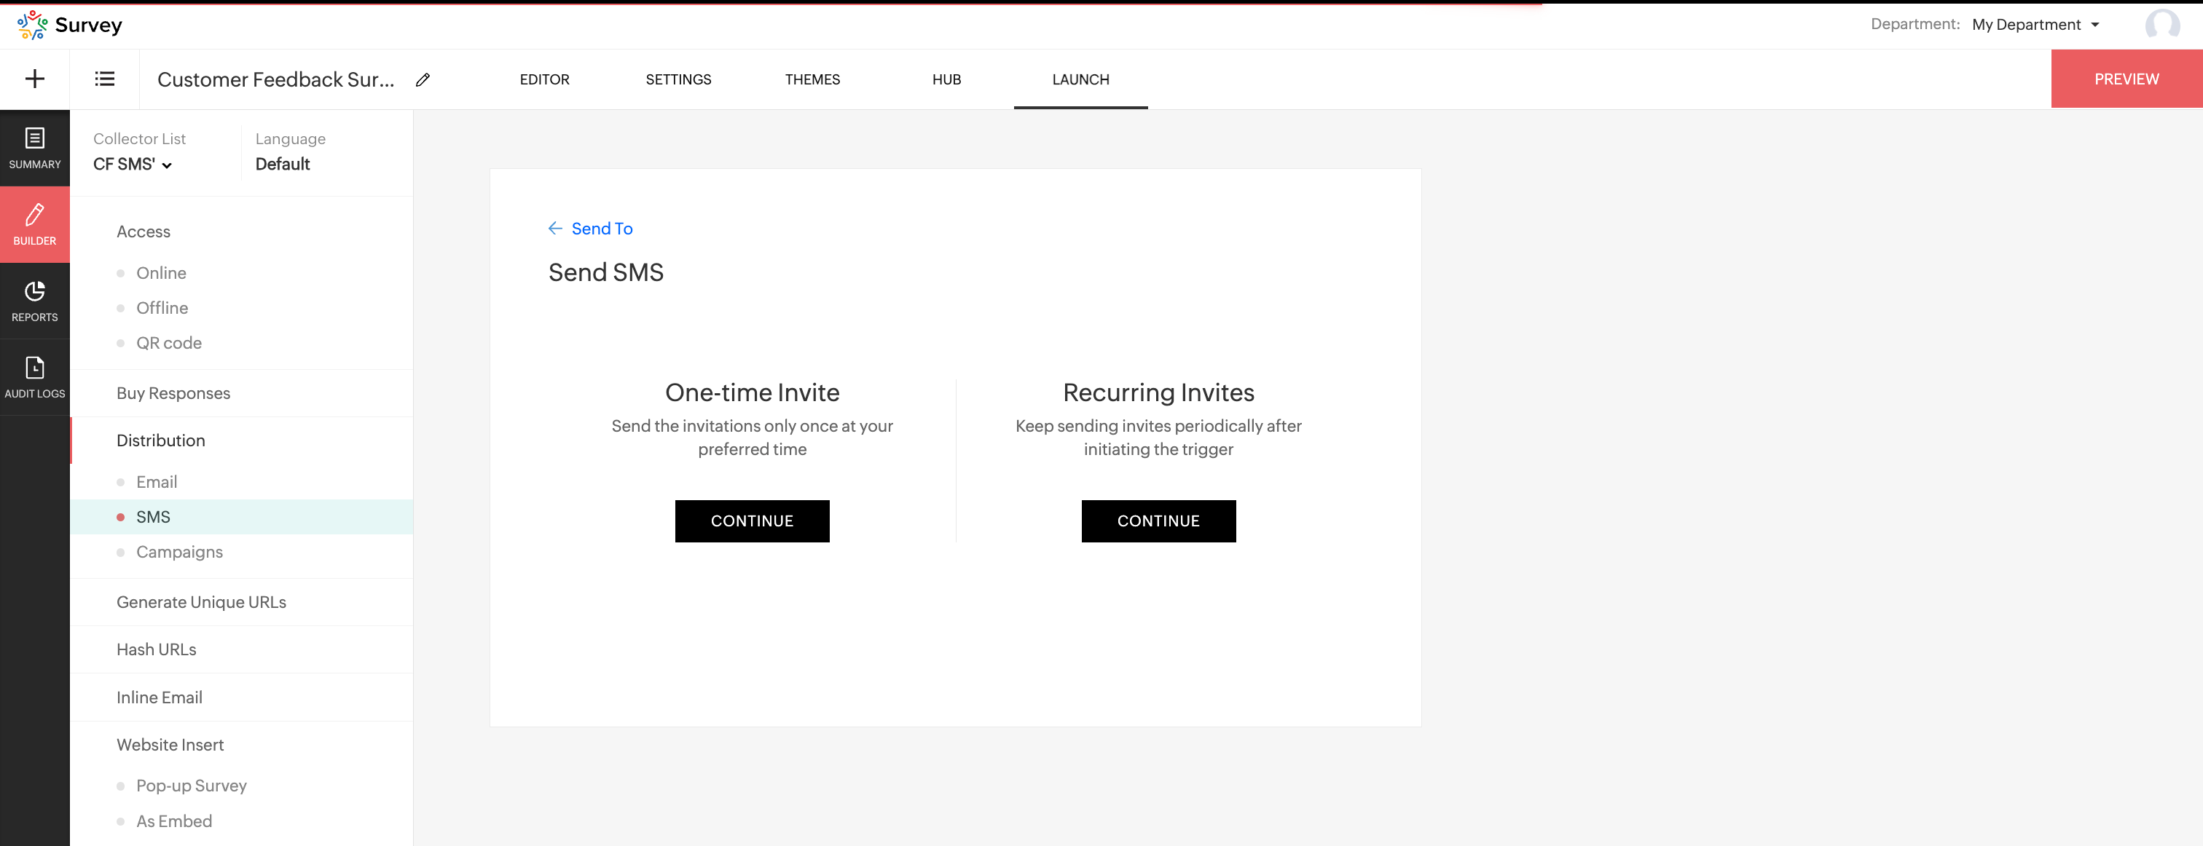Switch to the Settings tab
Image resolution: width=2203 pixels, height=846 pixels.
[678, 79]
